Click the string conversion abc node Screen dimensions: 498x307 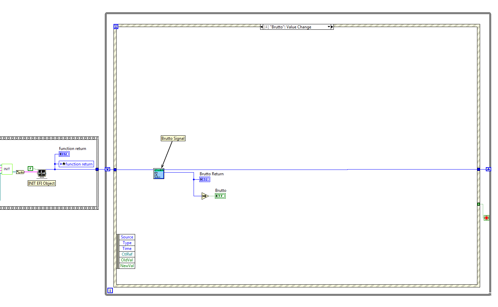point(20,172)
